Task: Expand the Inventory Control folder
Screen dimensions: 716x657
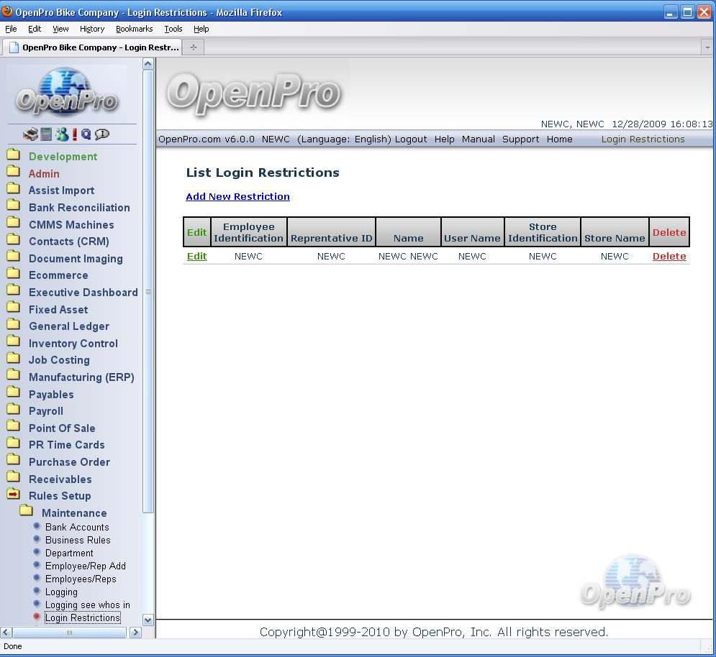Action: point(73,344)
